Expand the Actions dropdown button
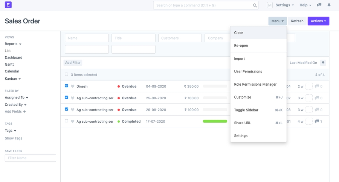339x182 pixels. pyautogui.click(x=318, y=21)
